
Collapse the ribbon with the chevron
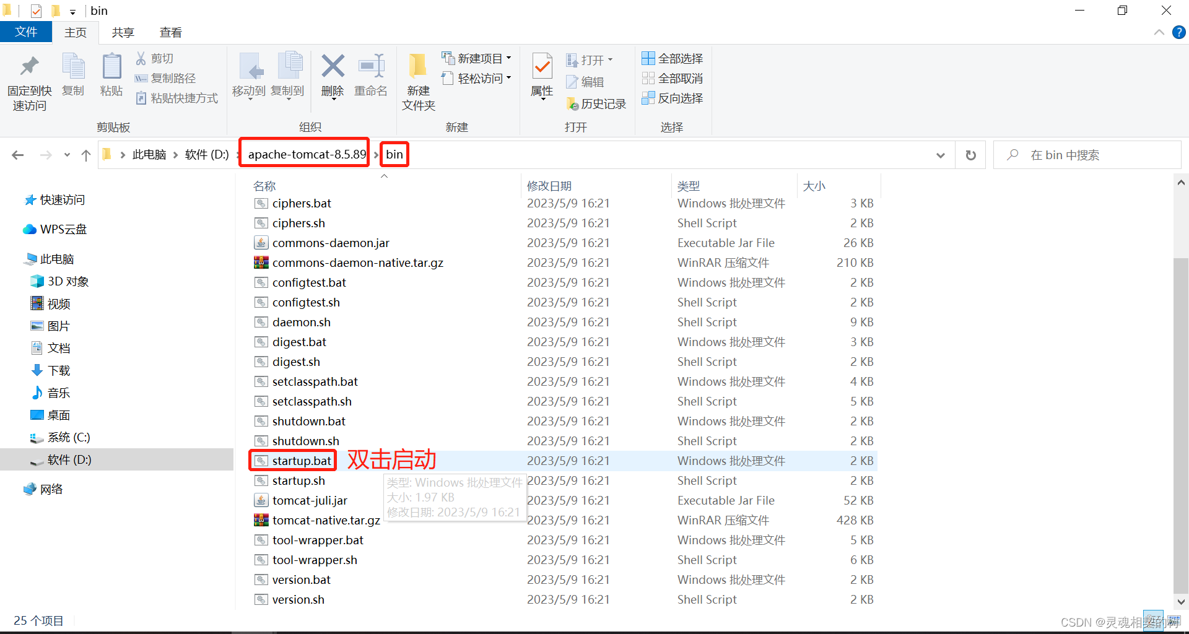[x=1159, y=32]
